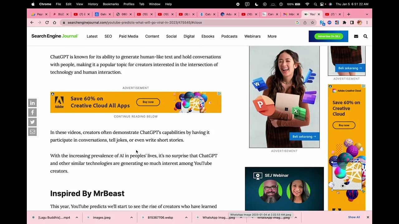399x224 pixels.
Task: Open the browser home page icon
Action: [55, 22]
